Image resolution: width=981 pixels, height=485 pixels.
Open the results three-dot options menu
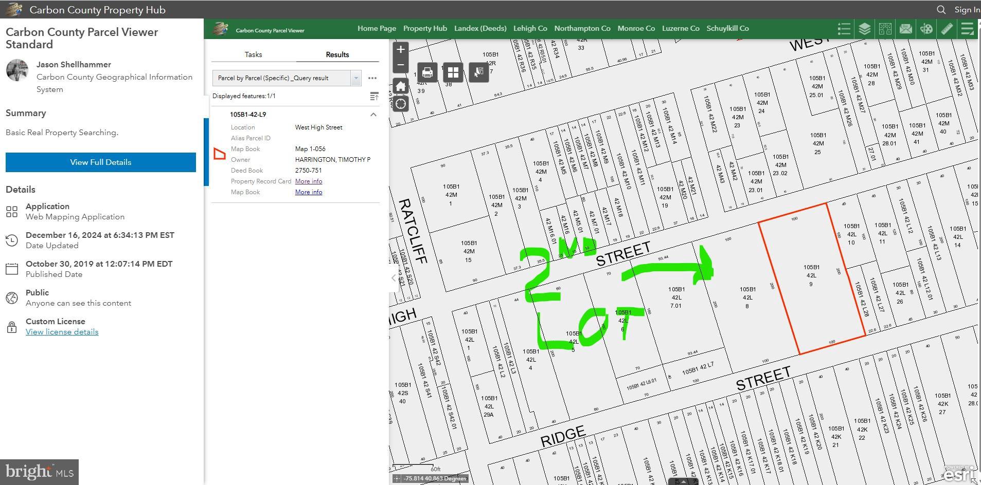(x=372, y=78)
